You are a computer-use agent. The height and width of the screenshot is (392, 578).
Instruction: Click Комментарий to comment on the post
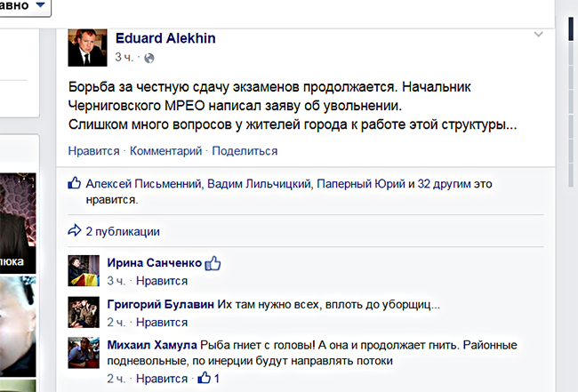click(x=166, y=151)
